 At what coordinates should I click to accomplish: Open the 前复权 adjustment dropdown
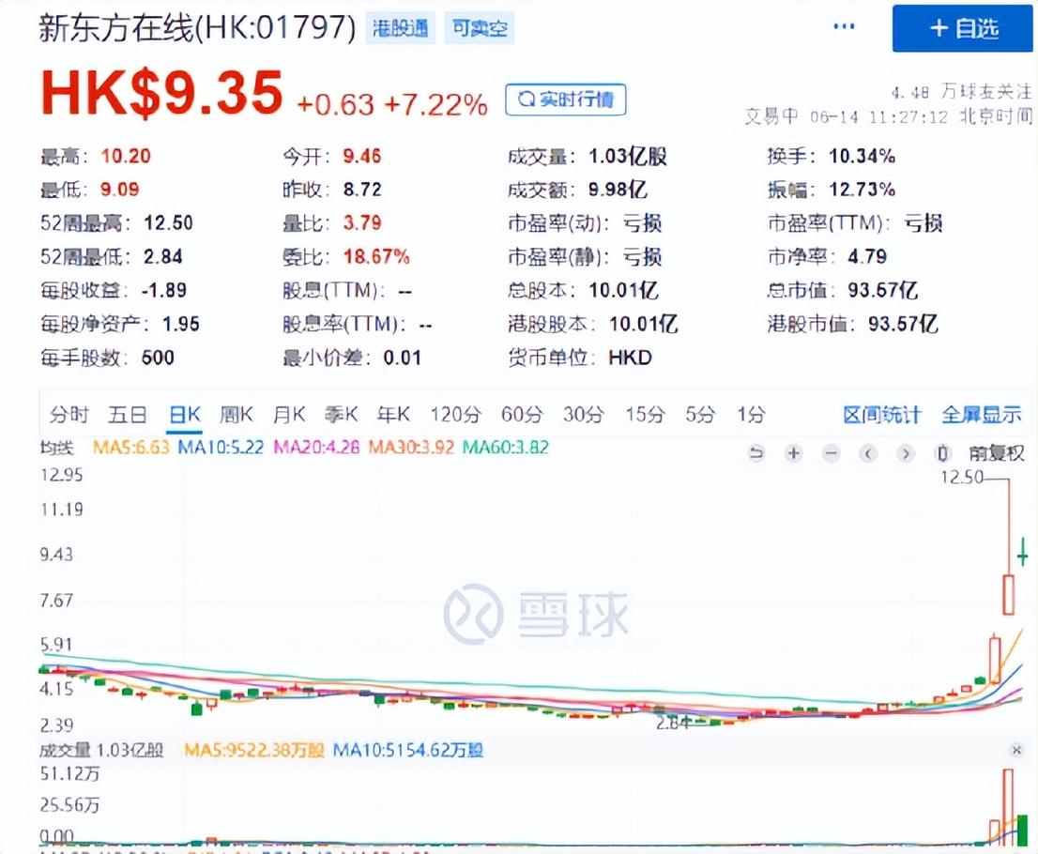click(997, 453)
